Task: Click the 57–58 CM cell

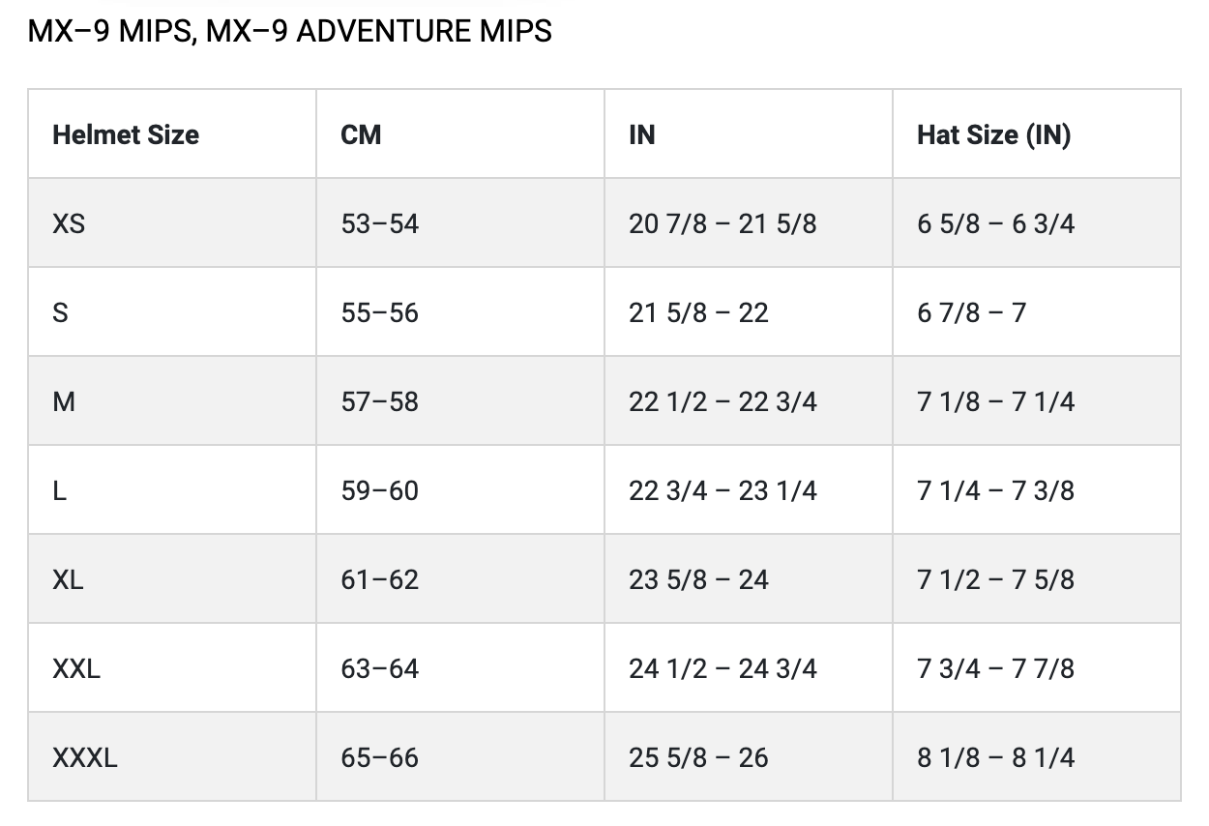Action: tap(379, 401)
